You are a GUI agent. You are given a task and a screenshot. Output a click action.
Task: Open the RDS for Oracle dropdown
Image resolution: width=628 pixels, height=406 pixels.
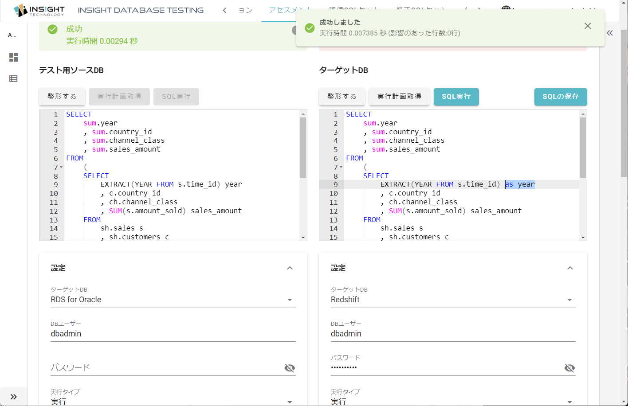[173, 300]
